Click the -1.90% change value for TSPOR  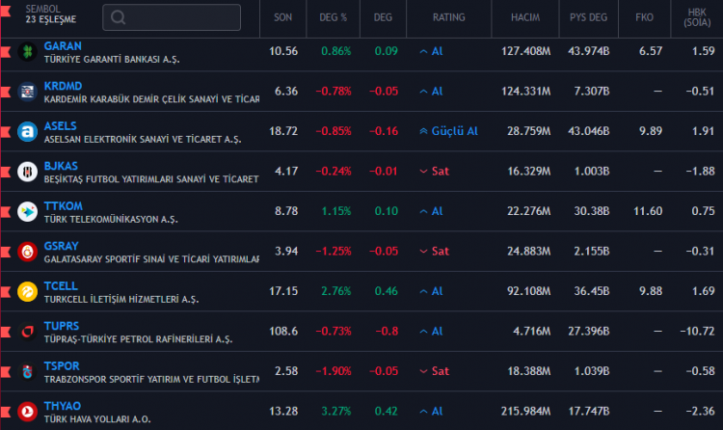[x=334, y=371]
